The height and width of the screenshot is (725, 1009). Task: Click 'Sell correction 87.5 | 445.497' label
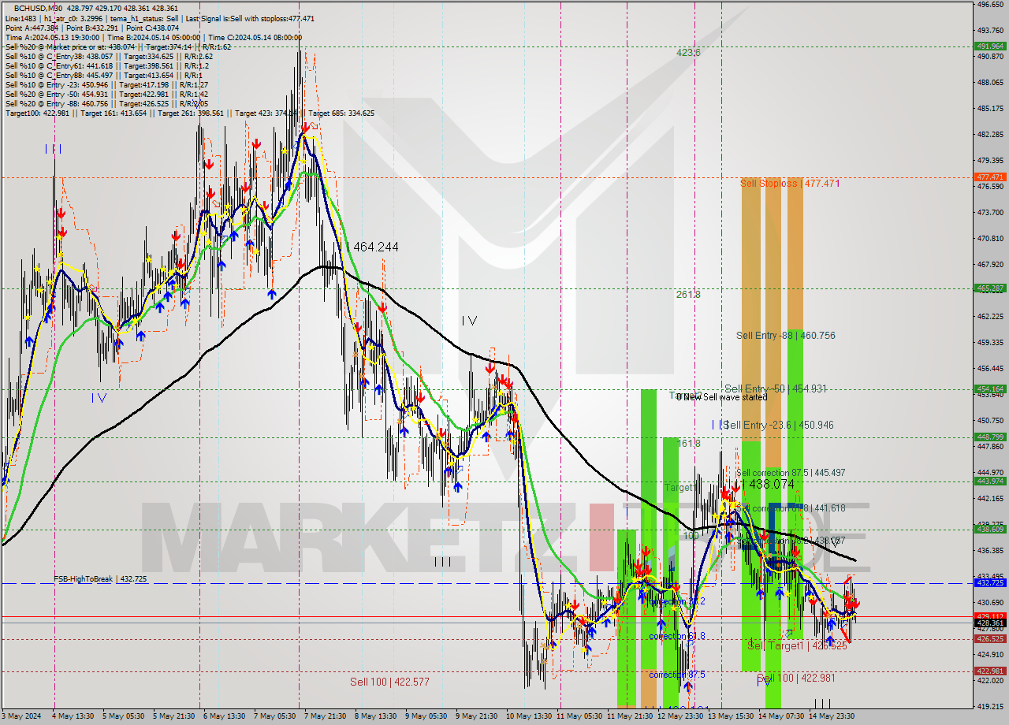pos(790,473)
